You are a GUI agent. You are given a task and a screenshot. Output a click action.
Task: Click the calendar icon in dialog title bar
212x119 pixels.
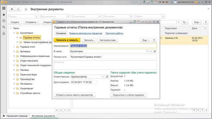pos(138,22)
